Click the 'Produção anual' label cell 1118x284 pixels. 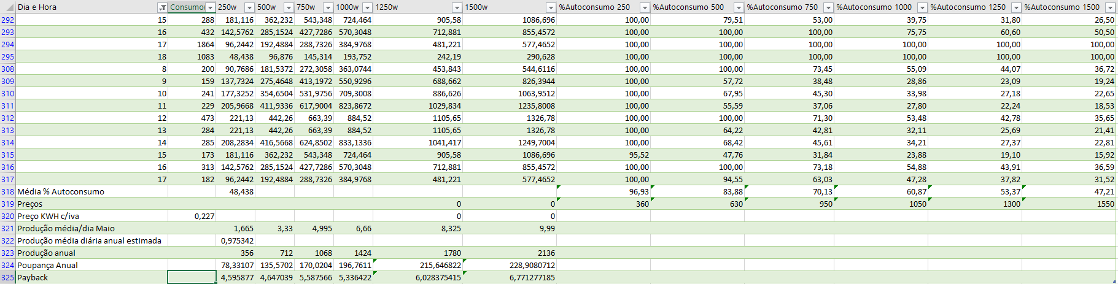tap(91, 253)
